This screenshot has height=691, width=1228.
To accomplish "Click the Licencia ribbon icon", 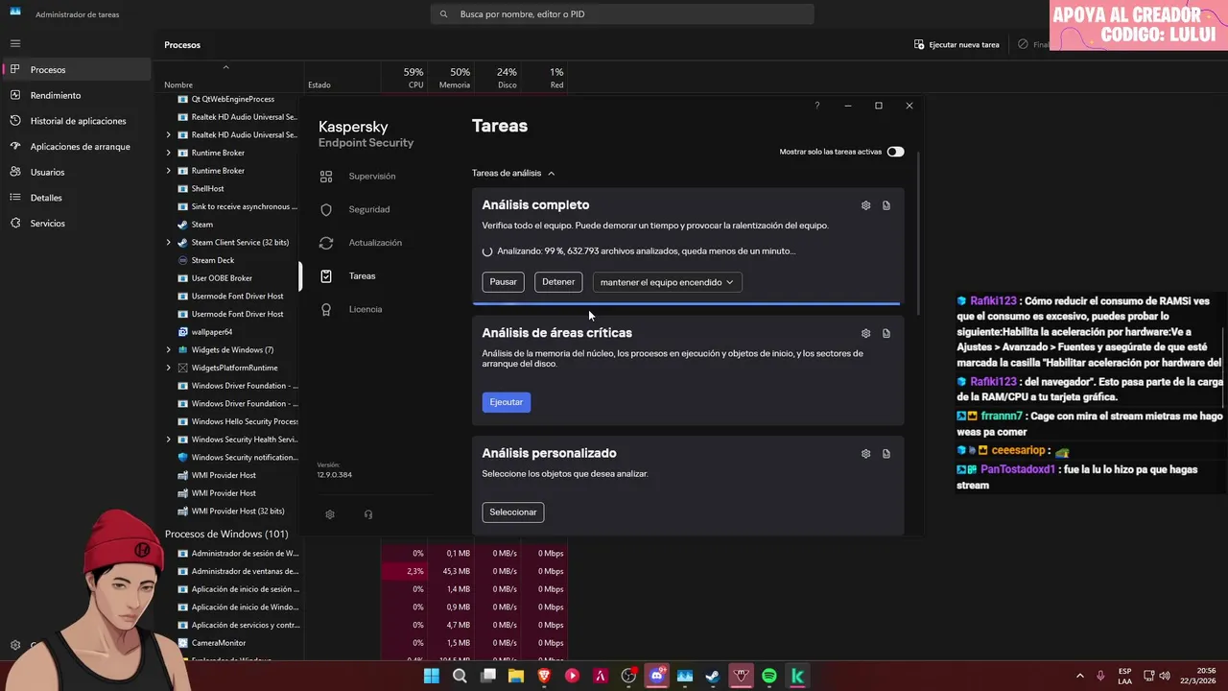I will pyautogui.click(x=326, y=309).
